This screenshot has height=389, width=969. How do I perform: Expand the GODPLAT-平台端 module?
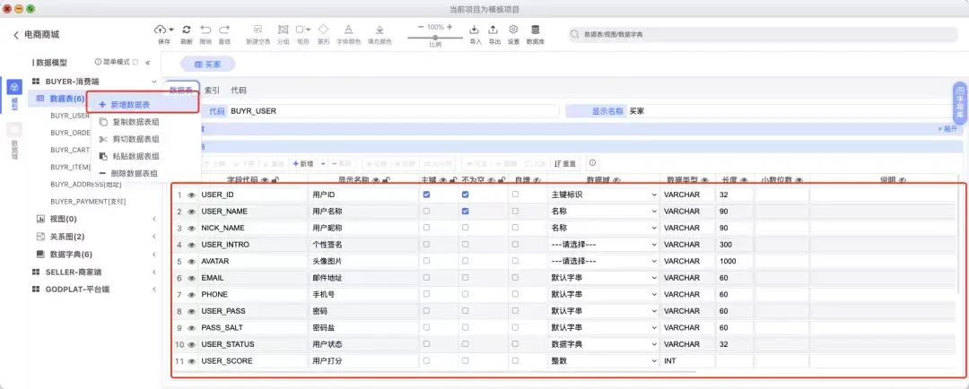click(x=154, y=289)
